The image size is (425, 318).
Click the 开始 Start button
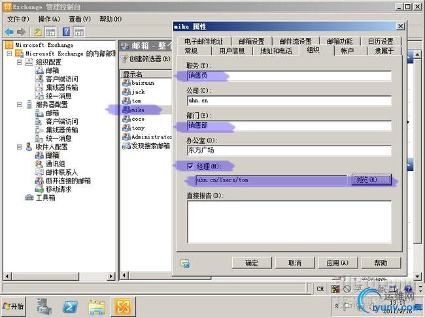click(14, 306)
